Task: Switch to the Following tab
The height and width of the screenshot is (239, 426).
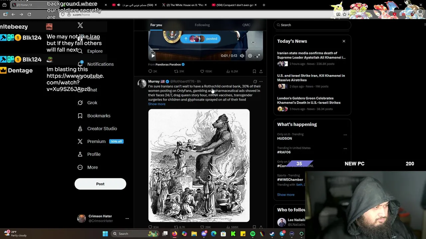Action: [x=202, y=25]
